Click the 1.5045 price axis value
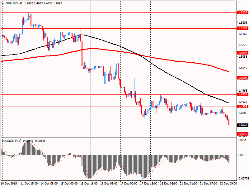 tap(243, 68)
